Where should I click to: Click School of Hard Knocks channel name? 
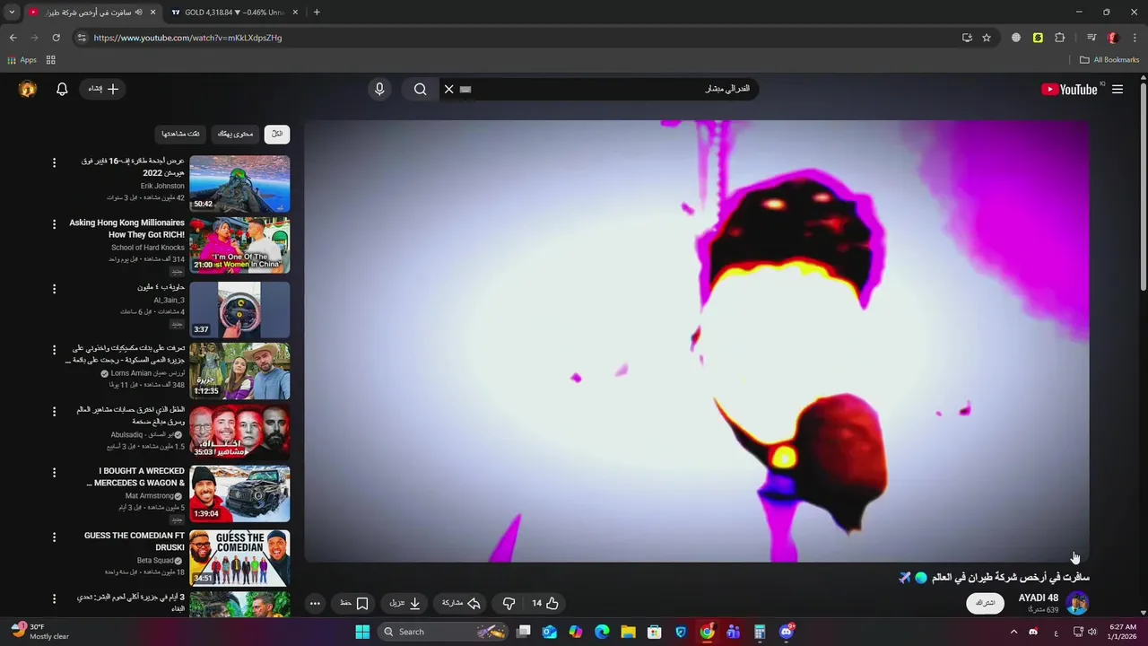pos(148,248)
